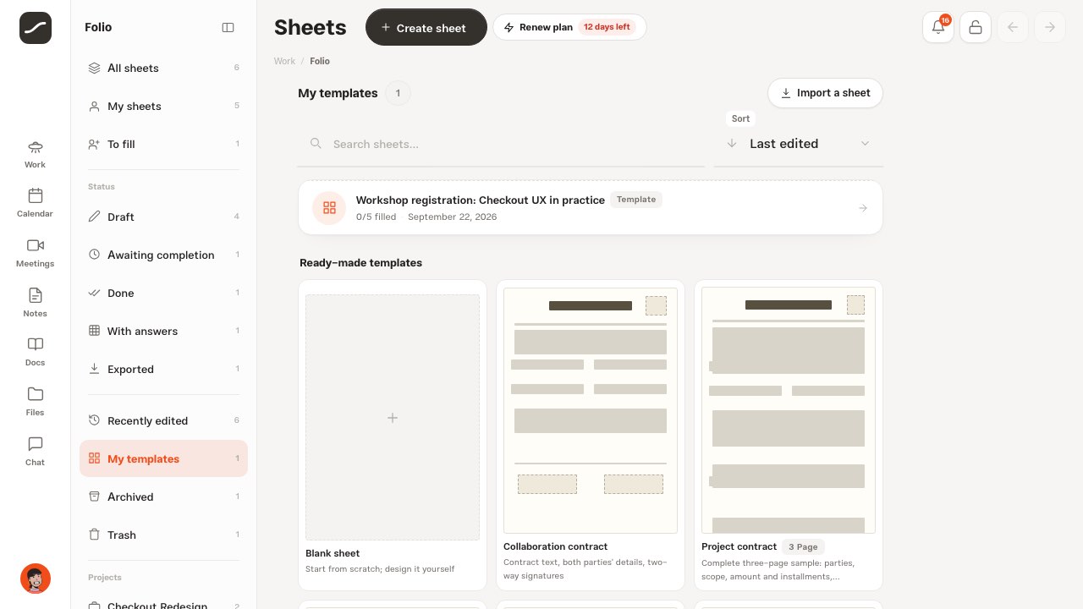1083x609 pixels.
Task: Open the Collaboration contract template thumbnail
Action: coord(591,410)
